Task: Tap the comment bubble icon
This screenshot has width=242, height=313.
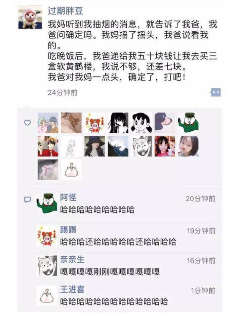Action: tap(28, 199)
